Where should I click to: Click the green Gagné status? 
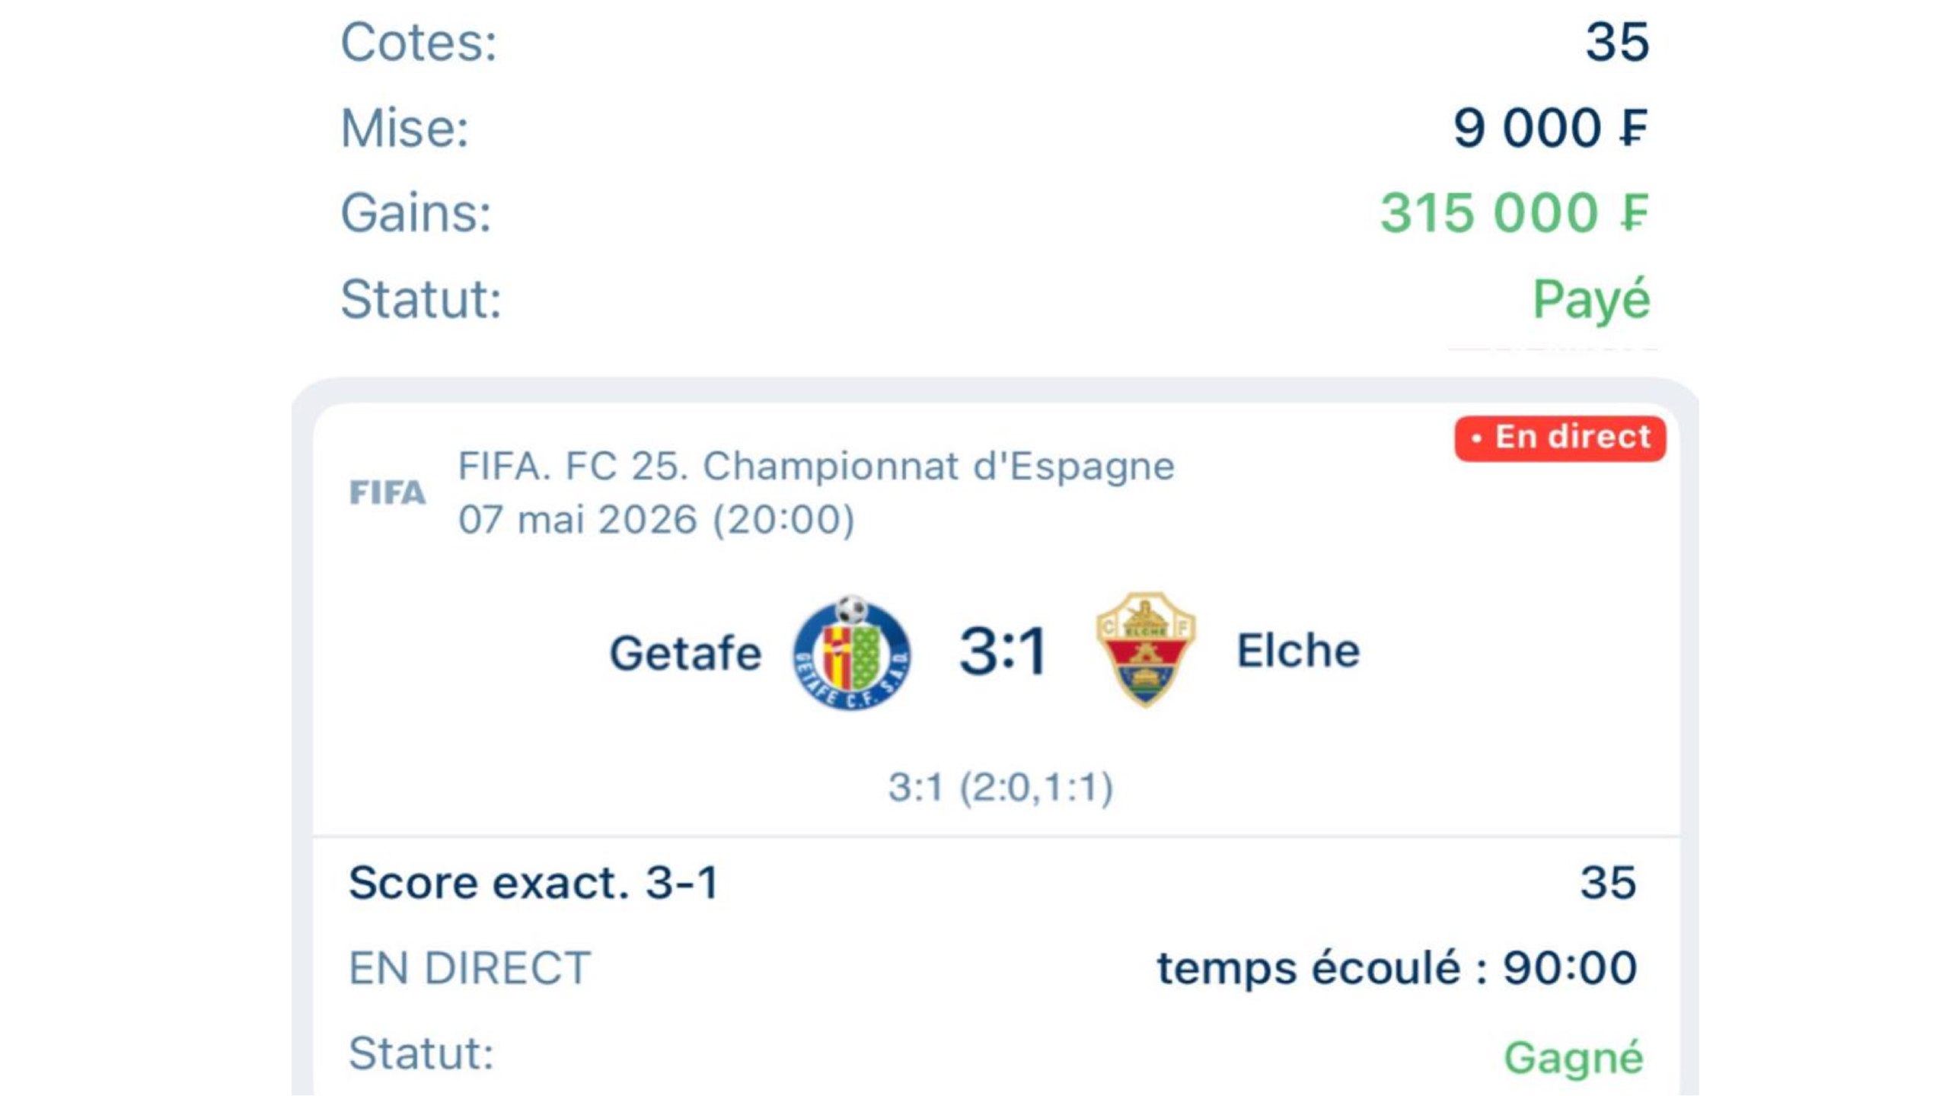(x=1574, y=1059)
